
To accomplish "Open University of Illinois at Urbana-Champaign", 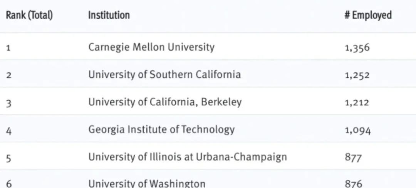I will click(188, 157).
